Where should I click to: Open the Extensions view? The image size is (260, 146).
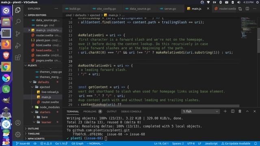[18, 58]
